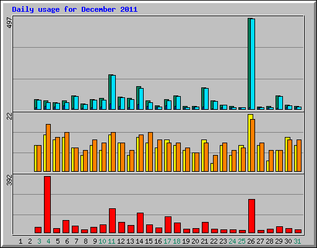Click day label 2

point(30,241)
